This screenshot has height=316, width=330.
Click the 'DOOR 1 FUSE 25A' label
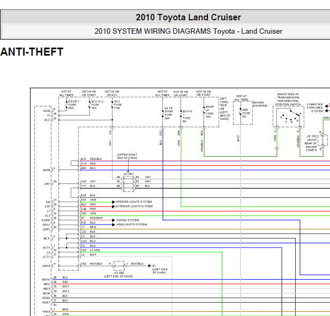coord(74,105)
